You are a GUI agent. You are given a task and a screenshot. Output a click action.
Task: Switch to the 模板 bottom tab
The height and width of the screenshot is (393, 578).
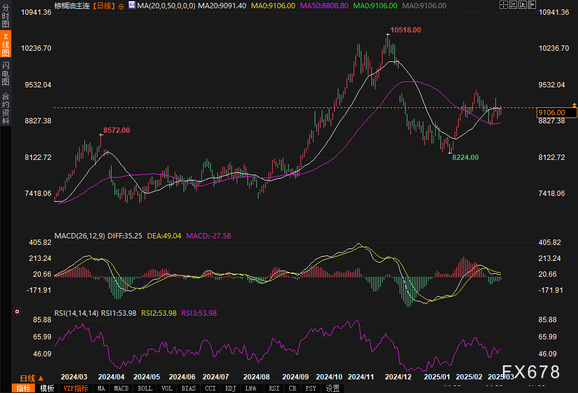point(47,388)
